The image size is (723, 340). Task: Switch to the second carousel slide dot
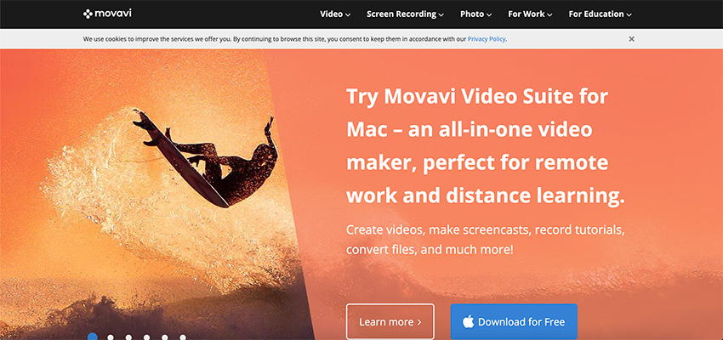pos(111,337)
